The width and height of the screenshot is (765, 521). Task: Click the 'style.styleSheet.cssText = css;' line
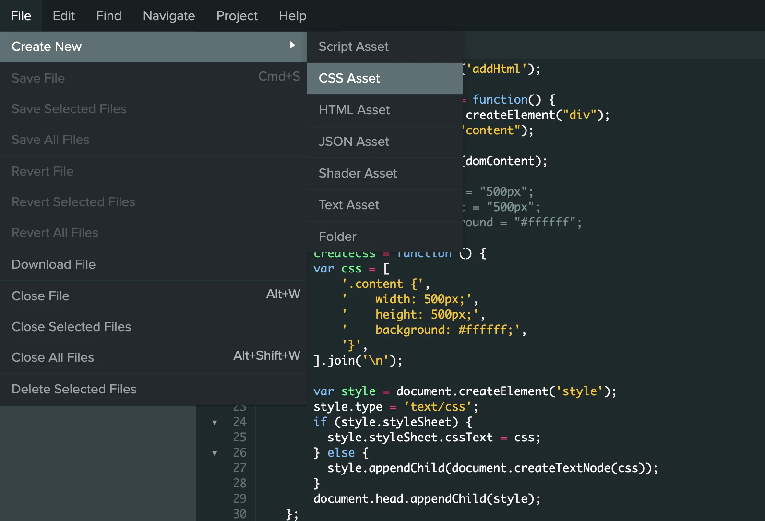point(434,437)
